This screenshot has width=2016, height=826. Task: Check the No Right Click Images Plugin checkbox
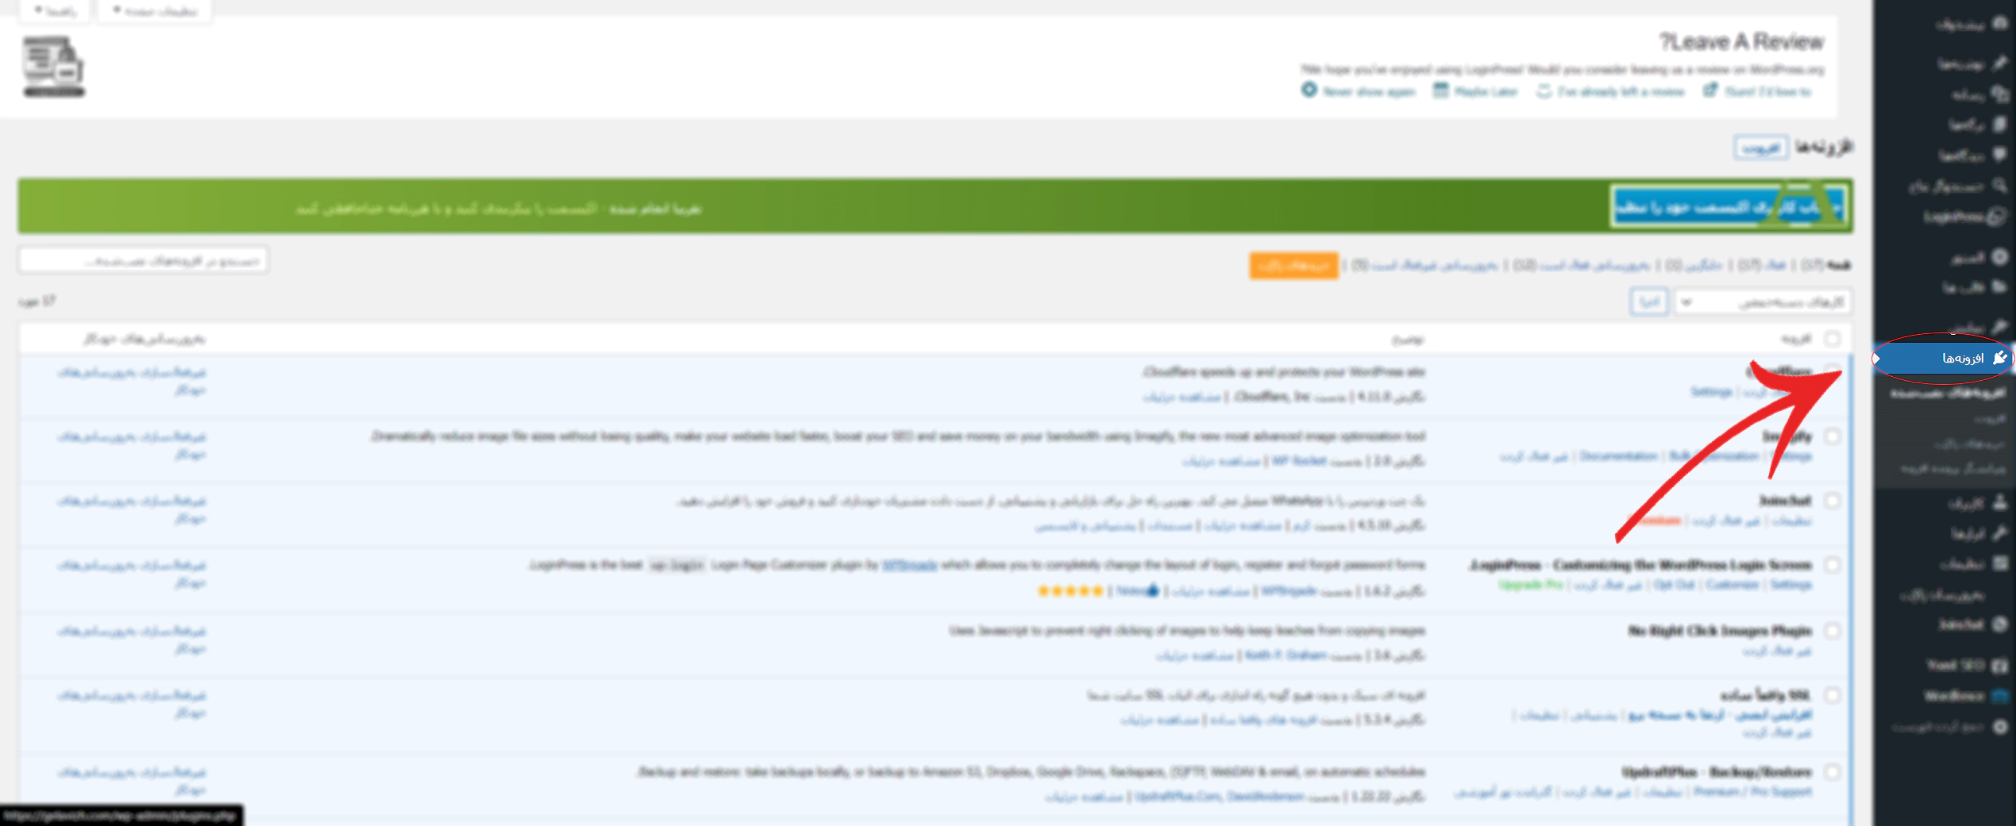1832,631
